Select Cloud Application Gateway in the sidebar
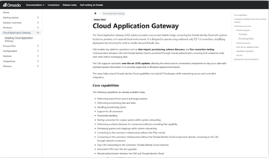 17,33
